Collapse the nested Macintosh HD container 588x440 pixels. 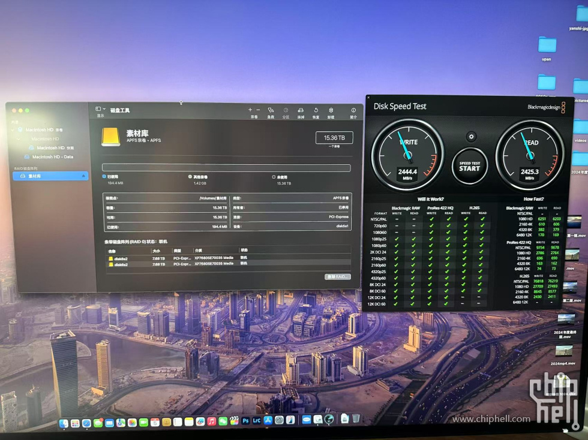click(19, 138)
